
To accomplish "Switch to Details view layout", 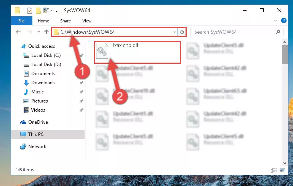I will pyautogui.click(x=274, y=170).
